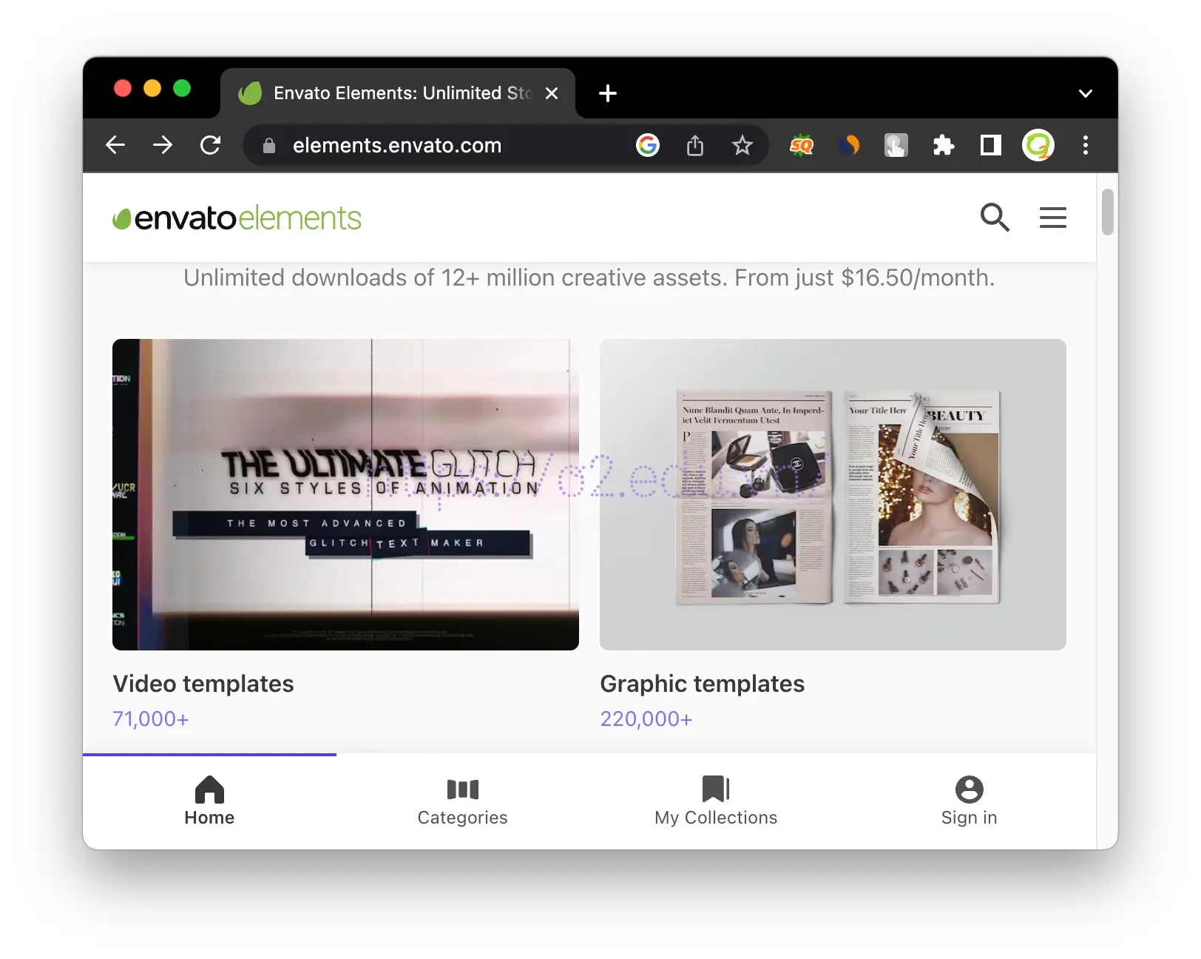Click the address bar URL elements.envato.com
Viewport: 1201px width, 959px height.
[x=397, y=145]
